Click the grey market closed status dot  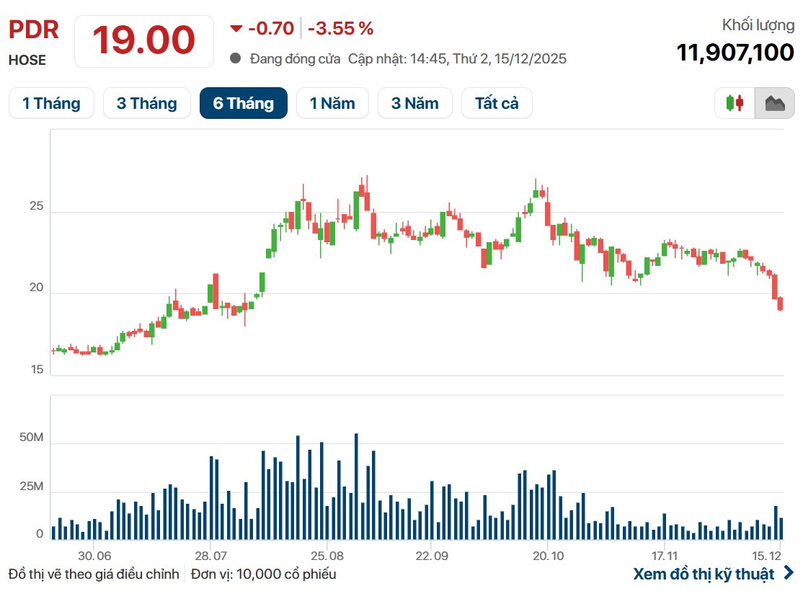coord(235,58)
